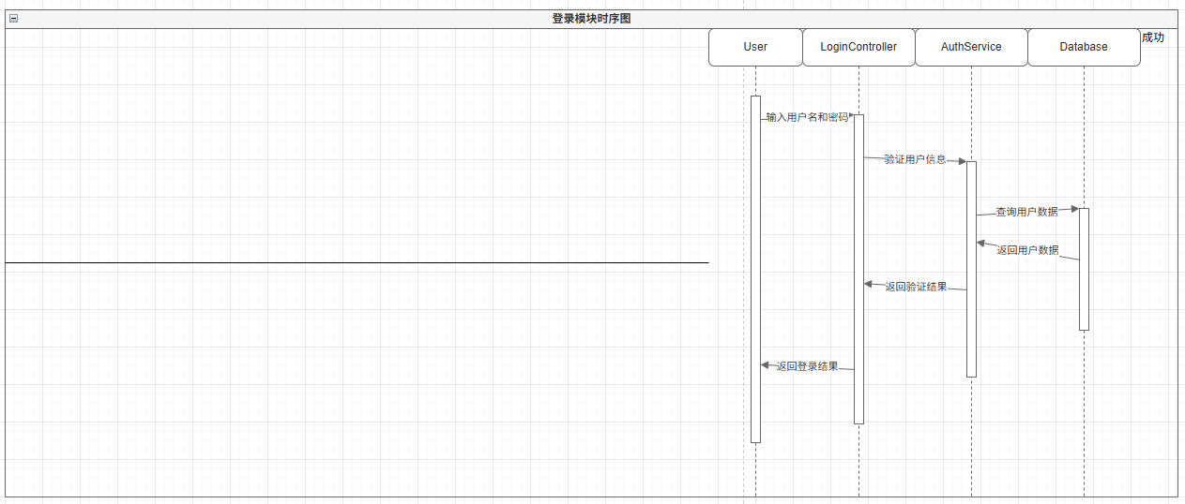Select the 返回验证结果 message label
Screen dimensions: 1185x504
coord(916,287)
